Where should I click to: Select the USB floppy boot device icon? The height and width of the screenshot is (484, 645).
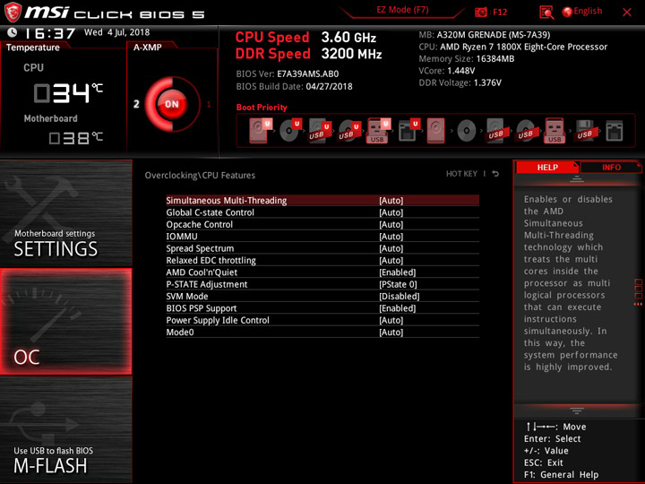(x=584, y=131)
